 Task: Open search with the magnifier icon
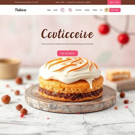tap(102, 10)
